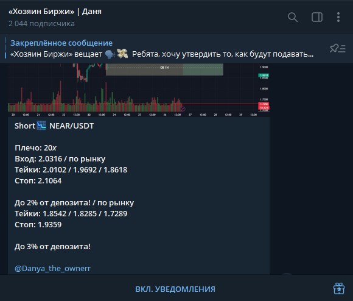The width and height of the screenshot is (353, 301).
Task: Click the Вход: 2.0316 / по рынку line
Action: tap(60, 159)
